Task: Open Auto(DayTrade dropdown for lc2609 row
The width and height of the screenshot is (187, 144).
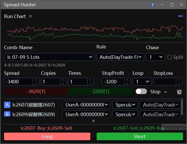Action: pos(160,114)
